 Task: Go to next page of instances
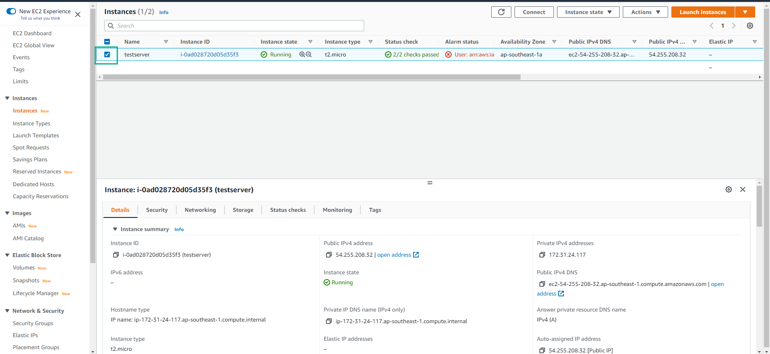(x=734, y=26)
